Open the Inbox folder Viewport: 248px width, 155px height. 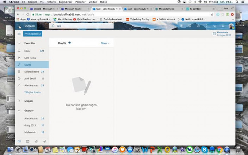tap(27, 51)
